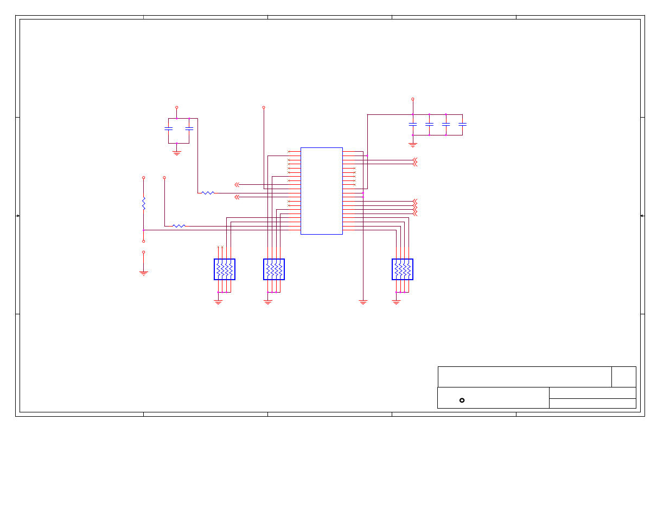This screenshot has height=517, width=670.
Task: Select the lower horizontal resistor left of IC
Action: pyautogui.click(x=179, y=226)
